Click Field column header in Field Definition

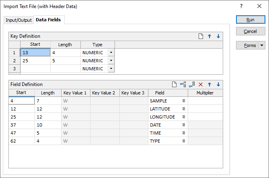click(x=168, y=93)
